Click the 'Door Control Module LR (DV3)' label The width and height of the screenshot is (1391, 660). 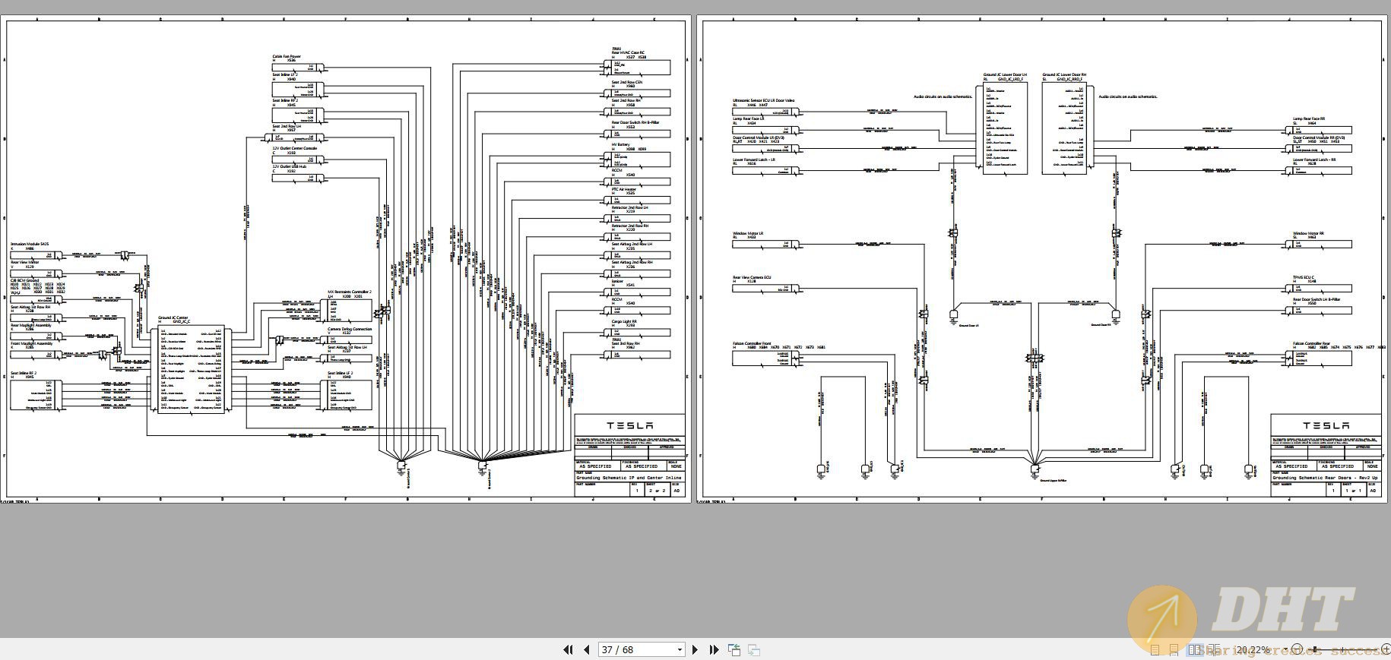[759, 137]
